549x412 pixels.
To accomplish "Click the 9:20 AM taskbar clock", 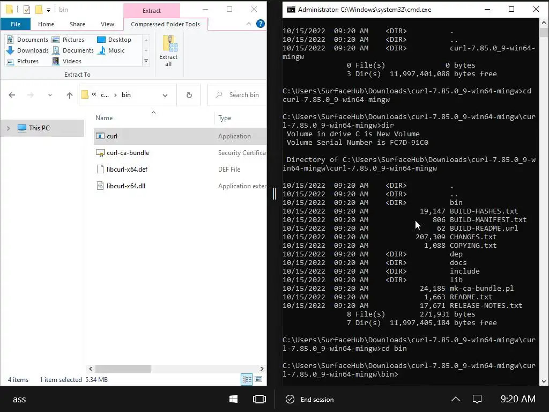I will (x=518, y=399).
